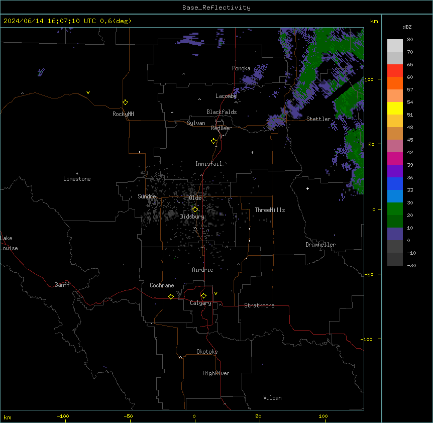Click the yellow diamond marker above RockyMH

[x=125, y=102]
